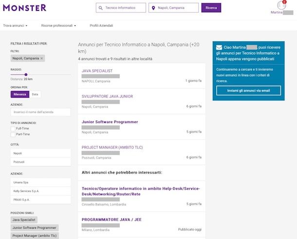Click the search magnifier icon
Screen dimensions: 297x239
(101, 8)
